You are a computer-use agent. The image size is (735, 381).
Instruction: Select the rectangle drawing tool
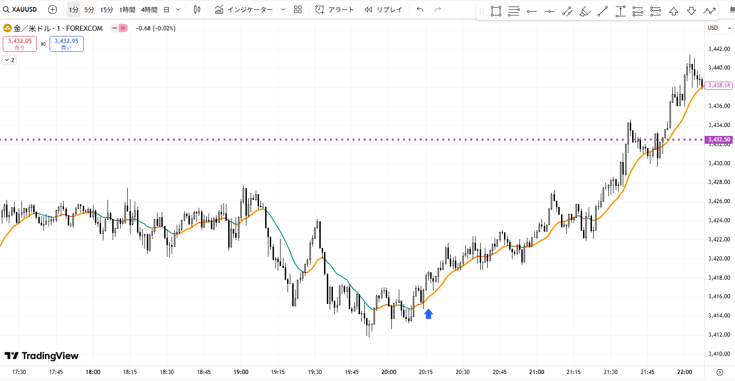click(x=496, y=11)
